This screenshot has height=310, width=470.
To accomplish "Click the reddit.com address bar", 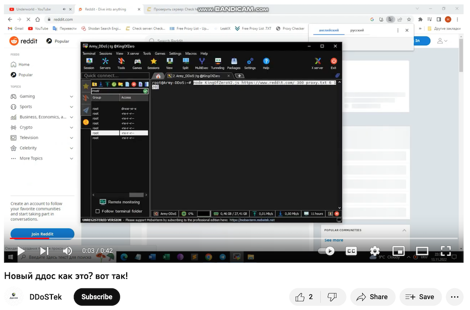I will point(207,19).
